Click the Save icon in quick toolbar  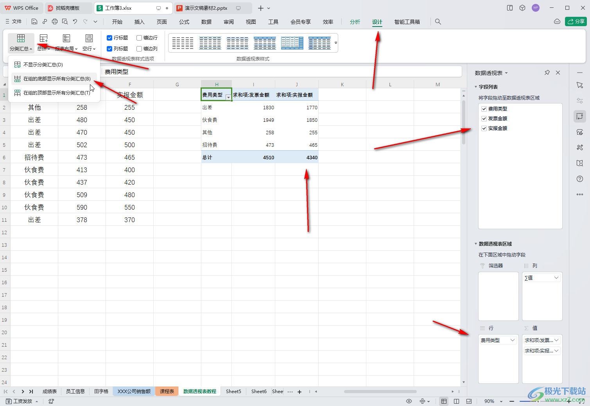coord(34,22)
